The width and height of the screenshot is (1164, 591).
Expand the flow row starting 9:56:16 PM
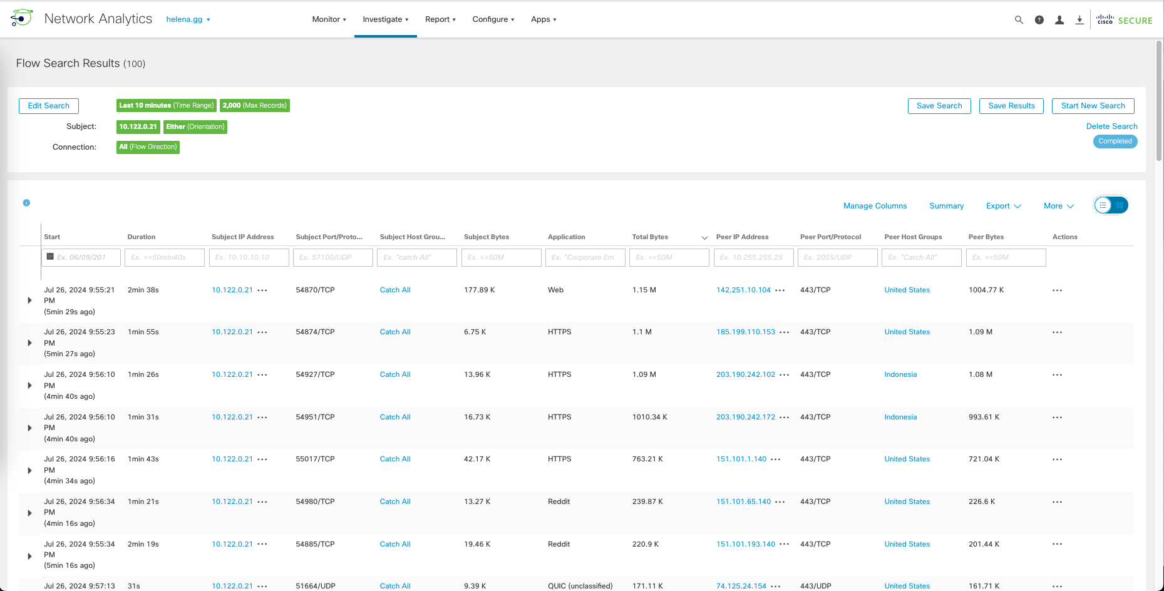click(x=29, y=470)
